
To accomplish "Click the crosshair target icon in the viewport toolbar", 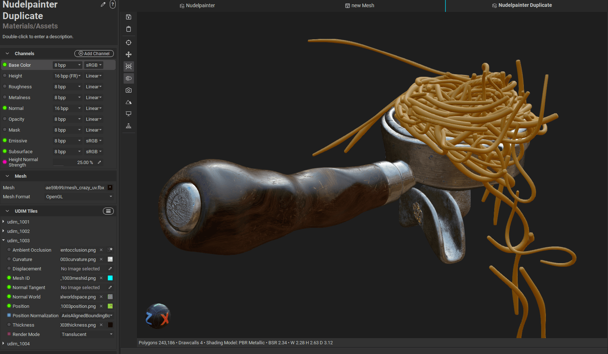I will coord(129,43).
